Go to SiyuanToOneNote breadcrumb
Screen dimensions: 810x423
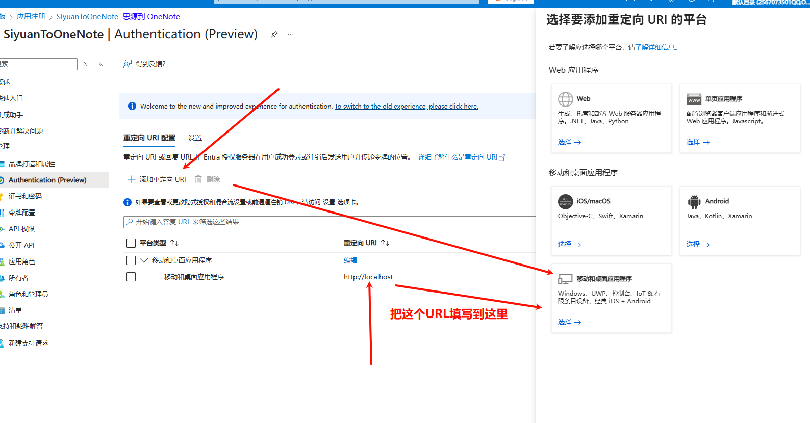(87, 16)
